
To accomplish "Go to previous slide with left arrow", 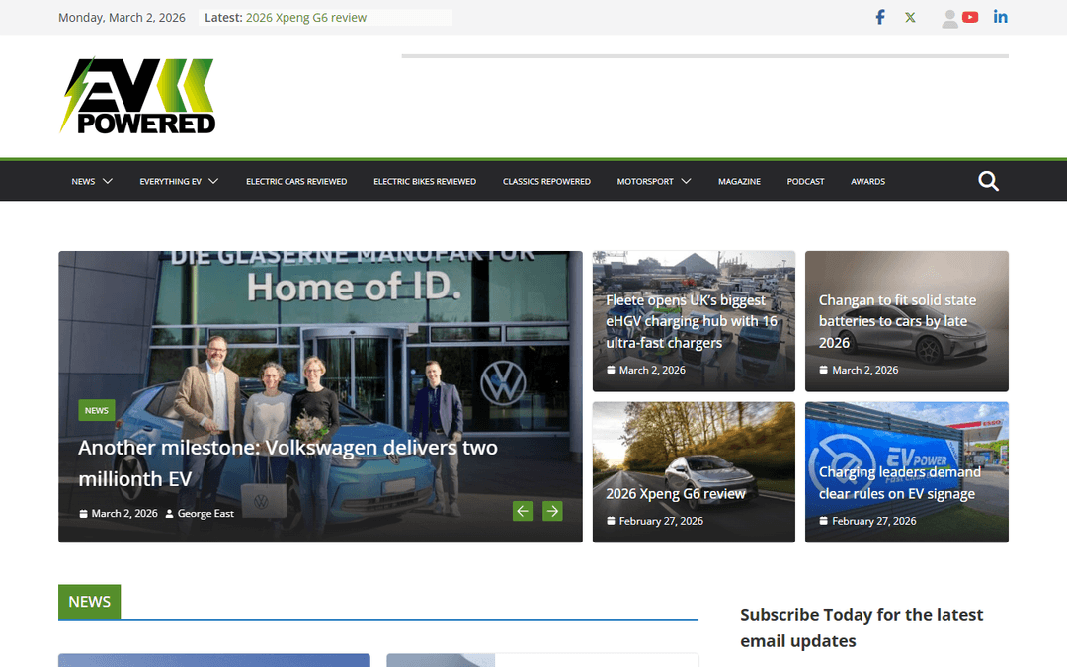I will click(523, 511).
